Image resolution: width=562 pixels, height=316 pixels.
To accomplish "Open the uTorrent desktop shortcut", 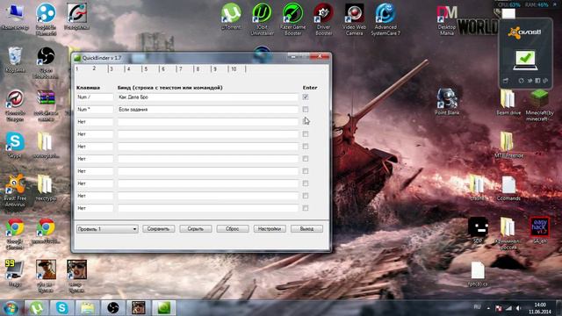I will point(231,16).
